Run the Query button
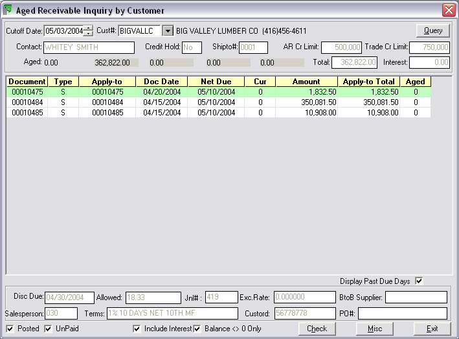Image resolution: width=459 pixels, height=339 pixels. tap(433, 30)
